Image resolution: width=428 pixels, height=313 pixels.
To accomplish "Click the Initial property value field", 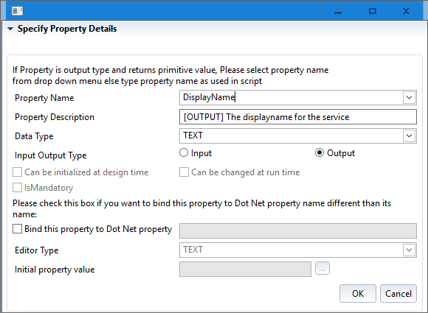I will pos(245,269).
